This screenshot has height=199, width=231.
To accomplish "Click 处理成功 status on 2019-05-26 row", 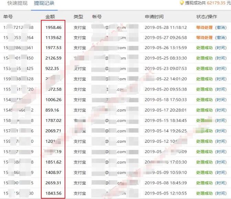I will [x=204, y=48].
